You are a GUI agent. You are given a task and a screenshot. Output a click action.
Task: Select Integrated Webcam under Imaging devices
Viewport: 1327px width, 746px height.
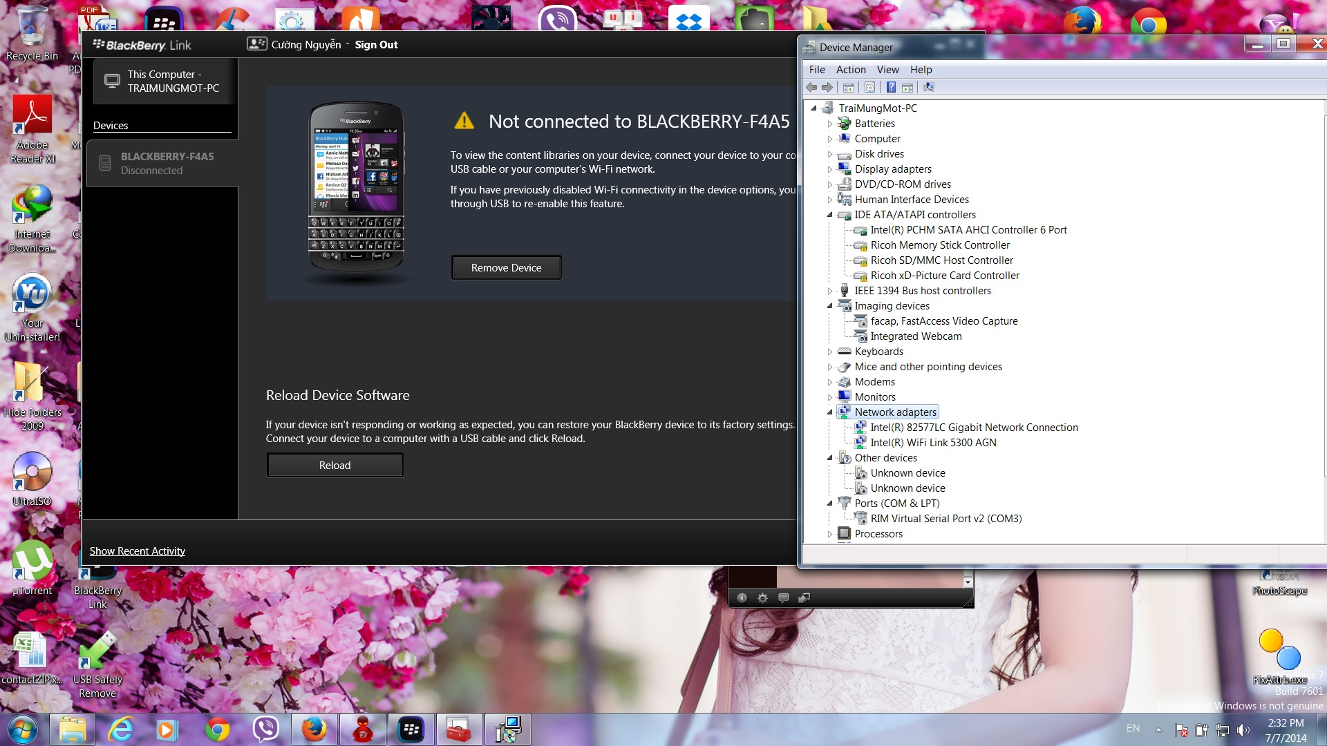point(916,336)
